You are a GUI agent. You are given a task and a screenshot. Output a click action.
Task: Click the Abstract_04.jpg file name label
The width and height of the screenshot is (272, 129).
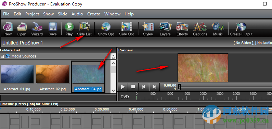[x=88, y=89]
